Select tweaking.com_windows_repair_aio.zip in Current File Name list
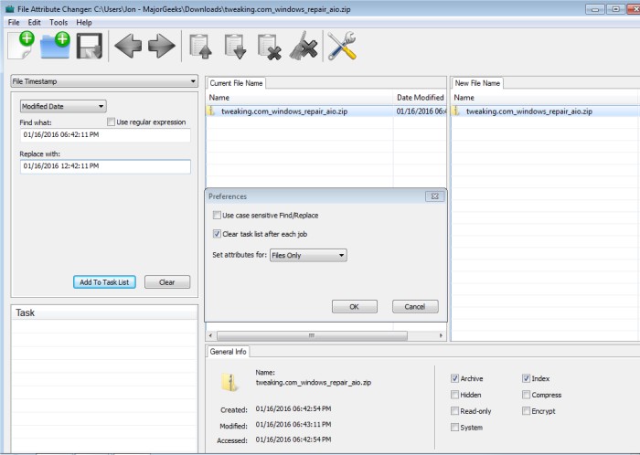 tap(284, 111)
